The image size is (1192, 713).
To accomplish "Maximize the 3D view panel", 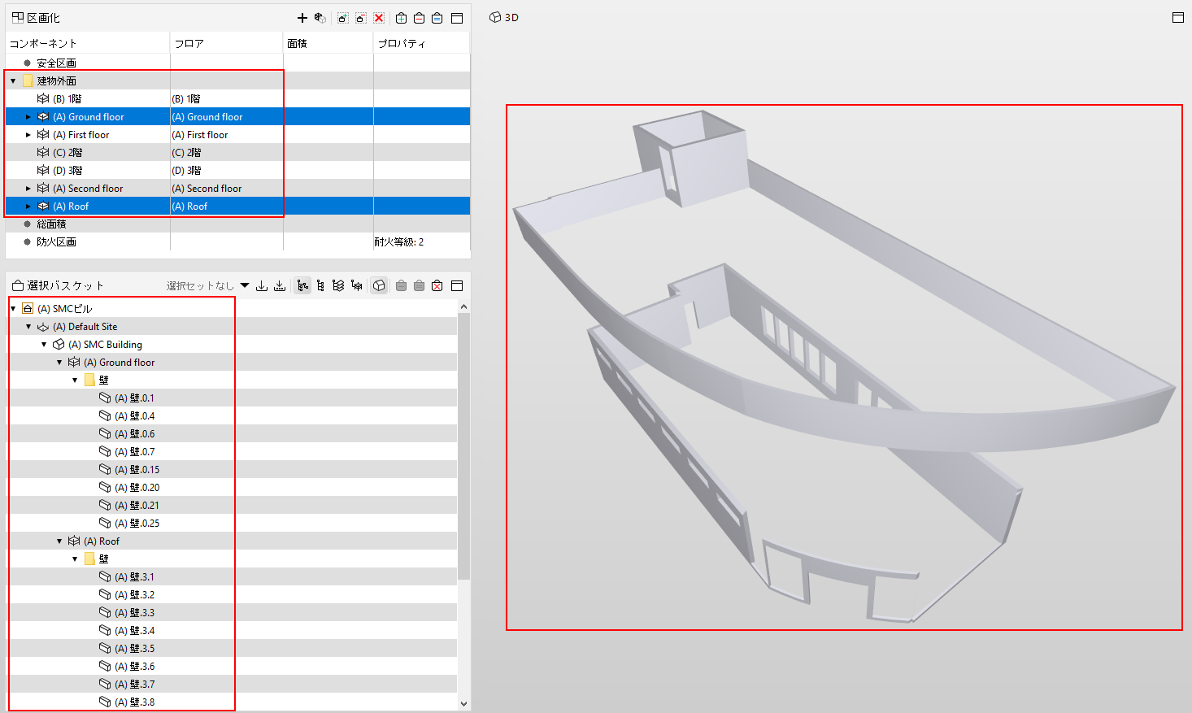I will 1178,17.
